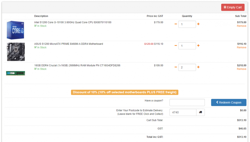This screenshot has width=250, height=142.
Task: Decrease quantity of ASUS PRIME B460M-A Motherboard
Action: (176, 46)
